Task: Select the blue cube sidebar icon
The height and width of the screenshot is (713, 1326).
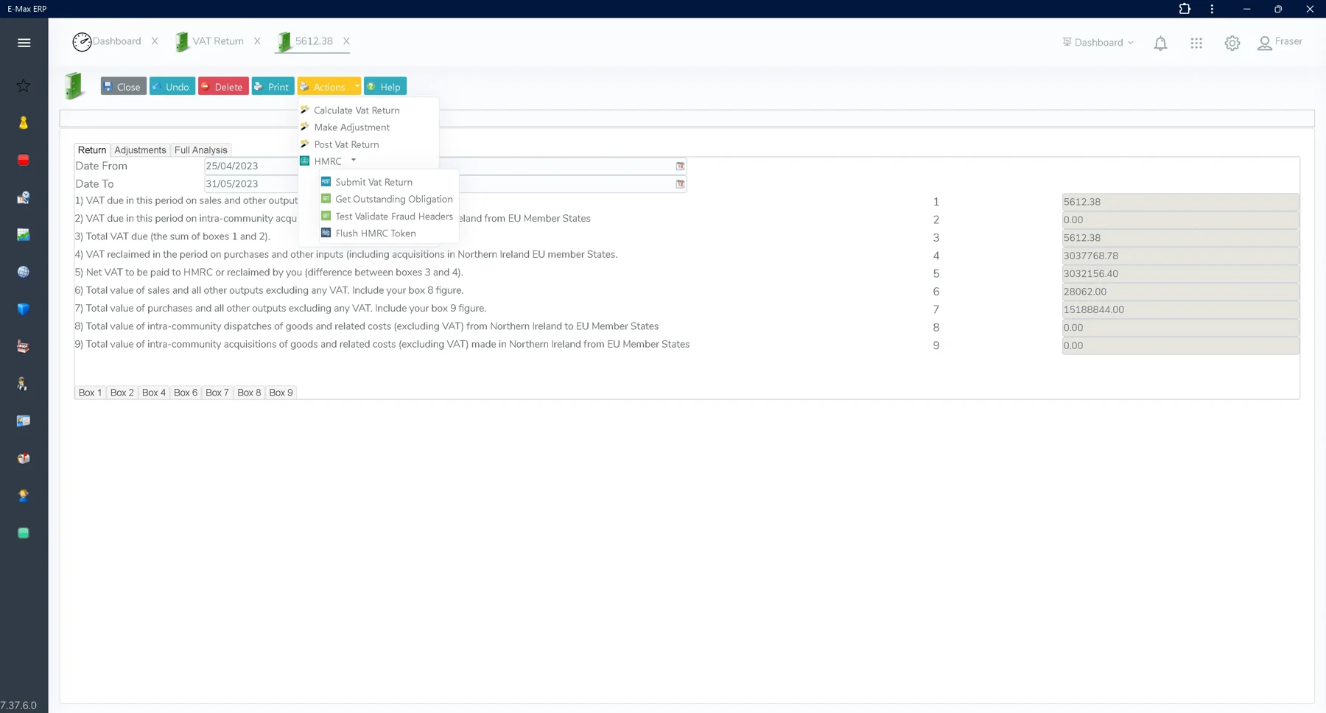Action: [24, 309]
